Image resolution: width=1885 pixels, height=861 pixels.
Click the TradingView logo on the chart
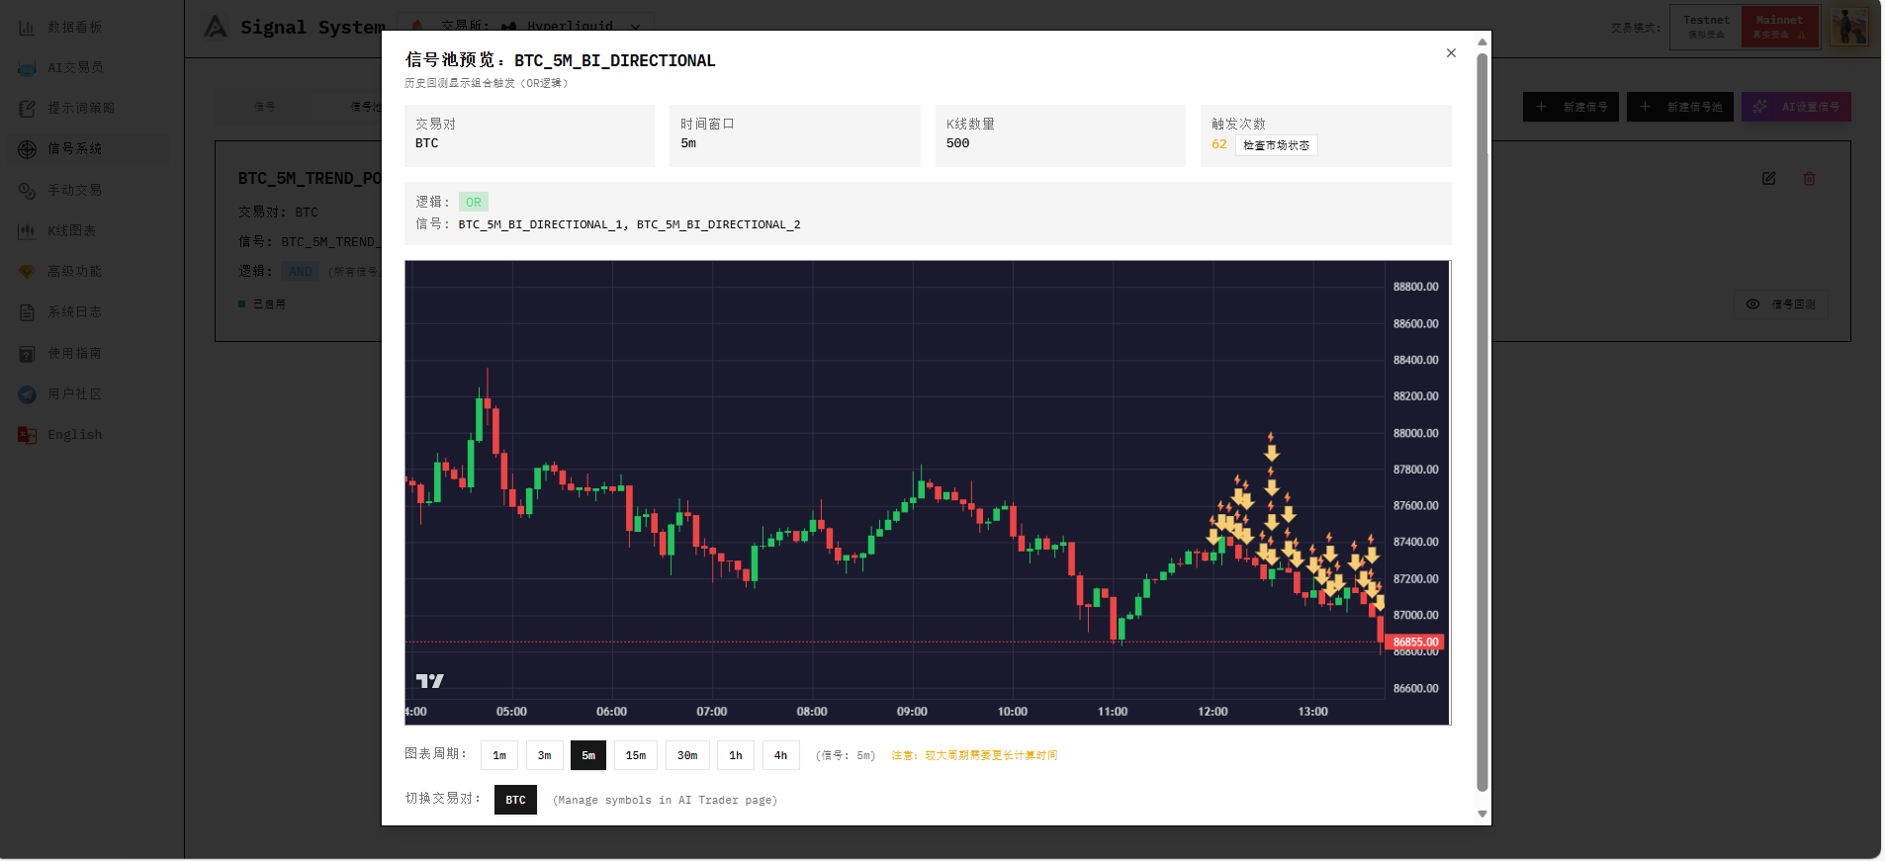[429, 681]
